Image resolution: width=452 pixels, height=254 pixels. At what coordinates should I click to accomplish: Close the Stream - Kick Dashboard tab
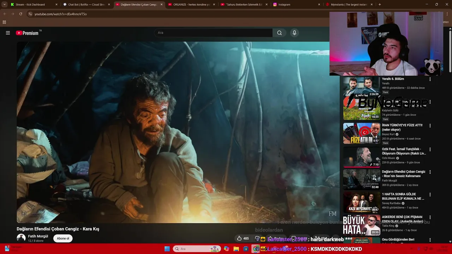[x=56, y=5]
